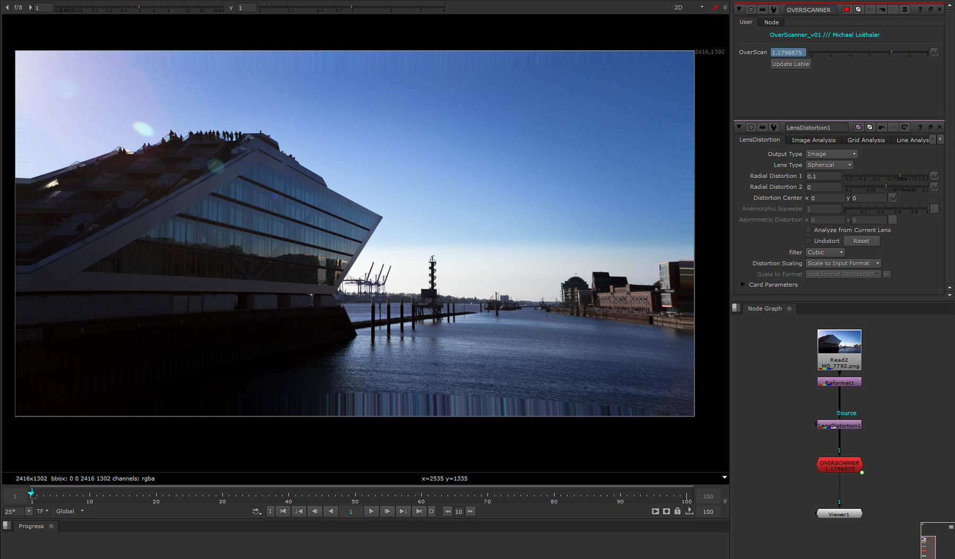Click the wrench icon in the OVERSCANNER panel

pos(774,10)
